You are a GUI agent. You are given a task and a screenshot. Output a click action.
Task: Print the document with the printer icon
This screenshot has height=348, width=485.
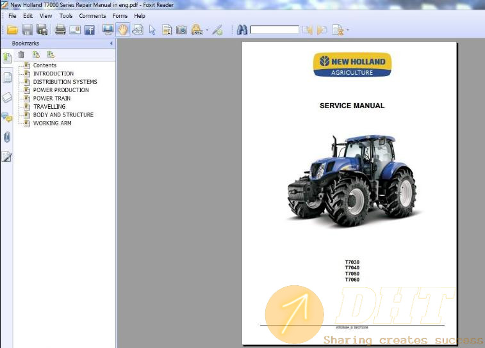60,30
